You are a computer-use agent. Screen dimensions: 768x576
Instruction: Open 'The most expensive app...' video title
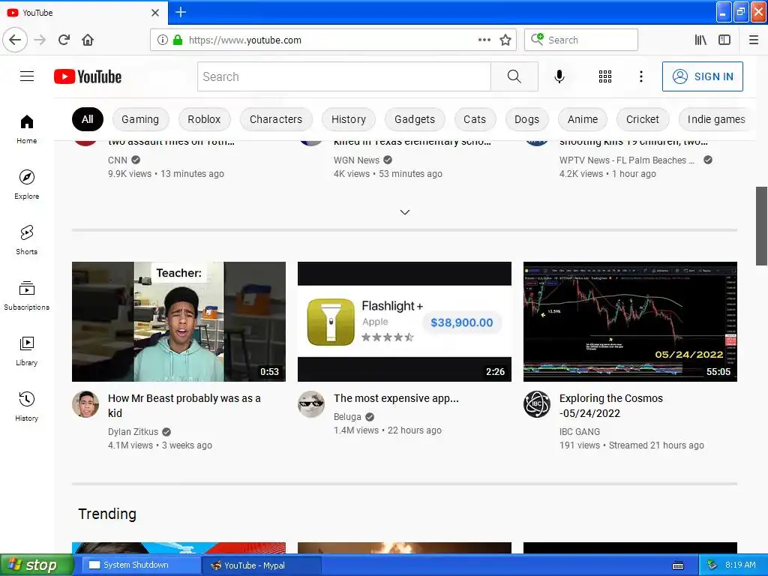tap(396, 398)
